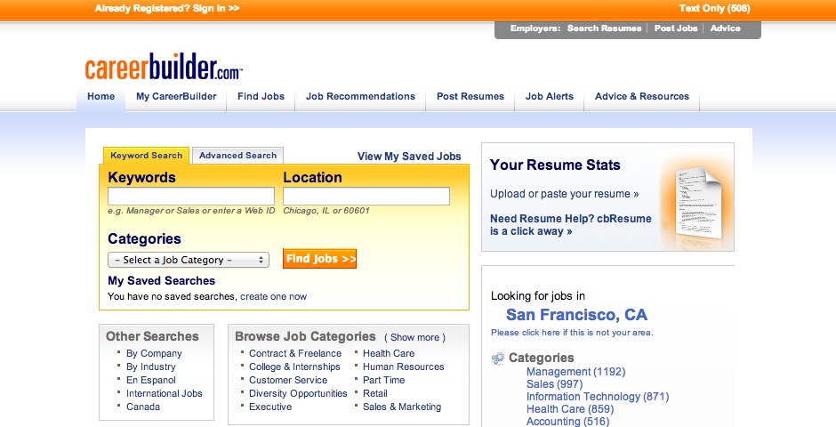
Task: Browse College & Internships jobs
Action: tap(294, 367)
